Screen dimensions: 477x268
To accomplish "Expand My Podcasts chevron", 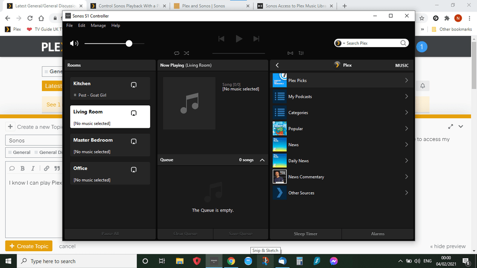I will 406,97.
